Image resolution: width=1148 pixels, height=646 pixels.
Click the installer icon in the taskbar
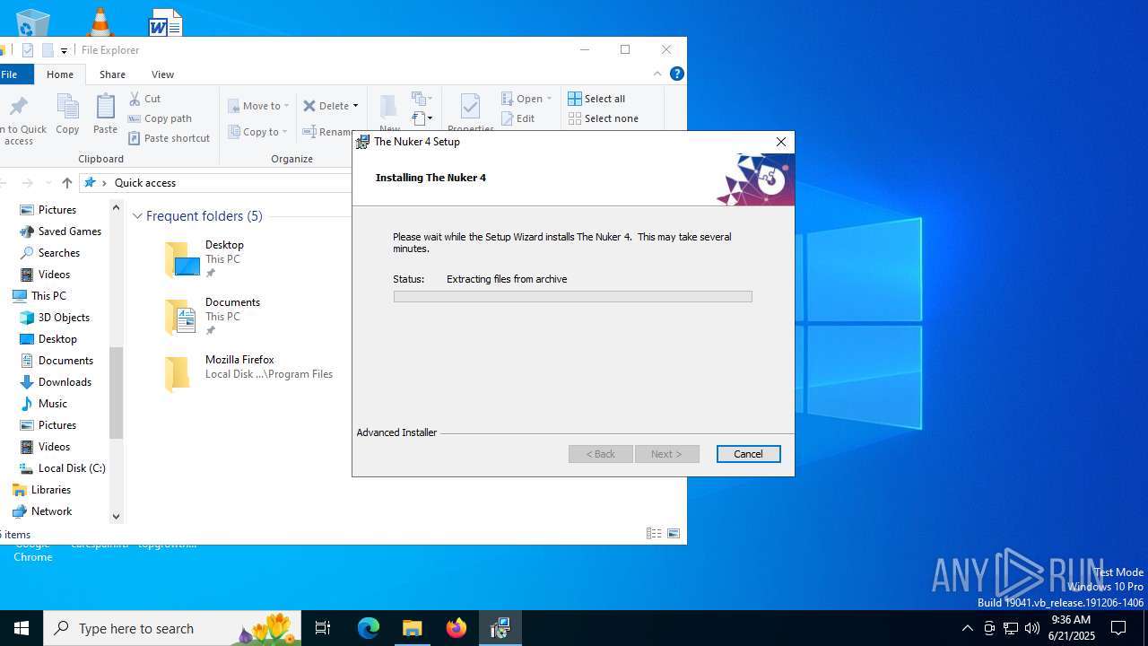pos(500,628)
